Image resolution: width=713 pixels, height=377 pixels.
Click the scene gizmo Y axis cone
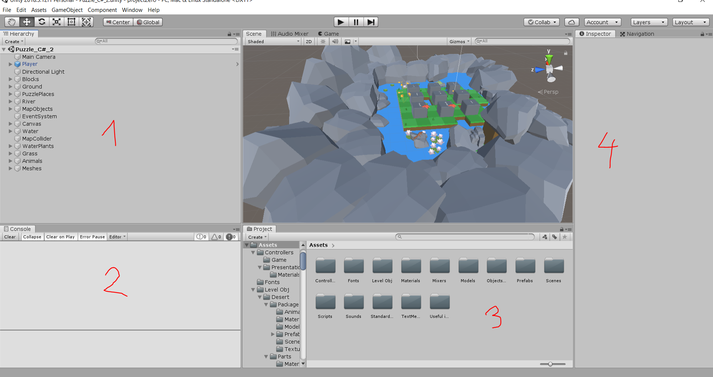click(x=549, y=59)
